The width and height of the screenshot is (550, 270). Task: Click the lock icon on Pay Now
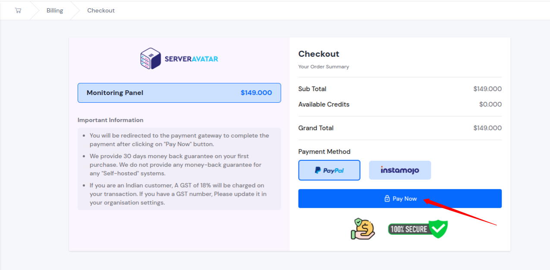[387, 199]
